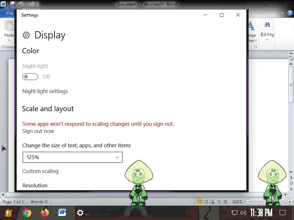Image resolution: width=294 pixels, height=220 pixels.
Task: Click the scroll up arrow in Word's vertical scrollbar
Action: tap(291, 64)
